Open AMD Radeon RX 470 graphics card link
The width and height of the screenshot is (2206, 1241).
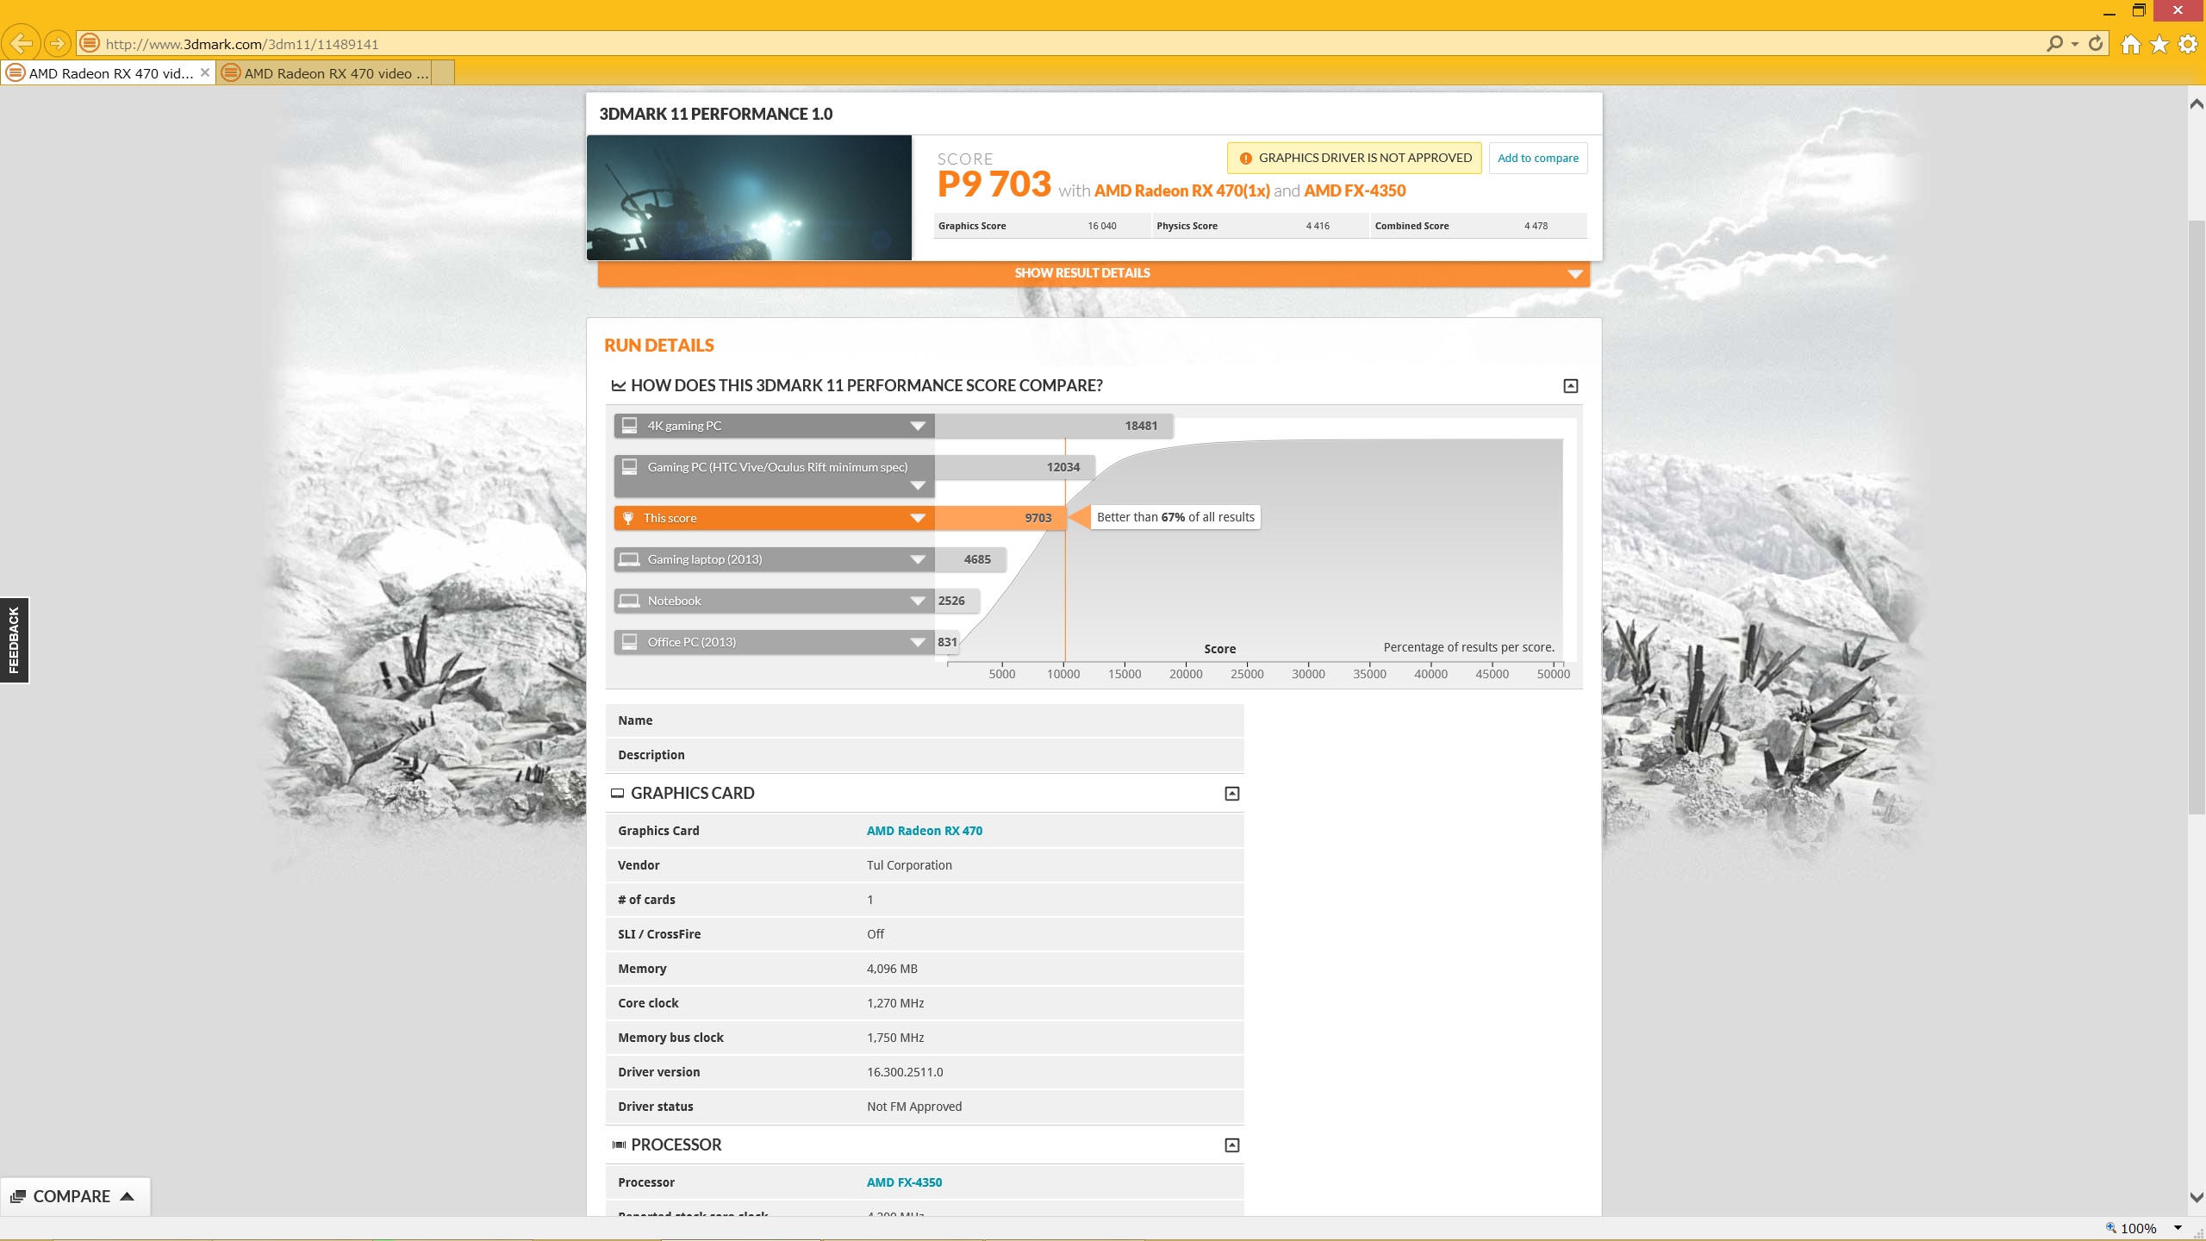pos(925,831)
